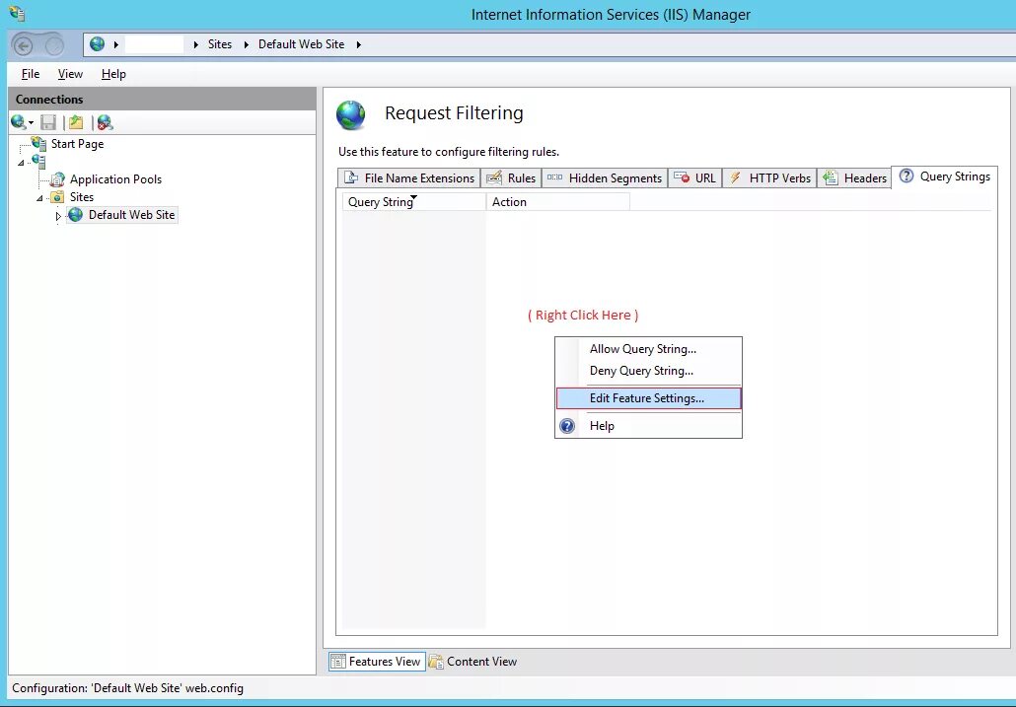Click the Start Page icon in tree
This screenshot has height=707, width=1016.
[x=38, y=144]
